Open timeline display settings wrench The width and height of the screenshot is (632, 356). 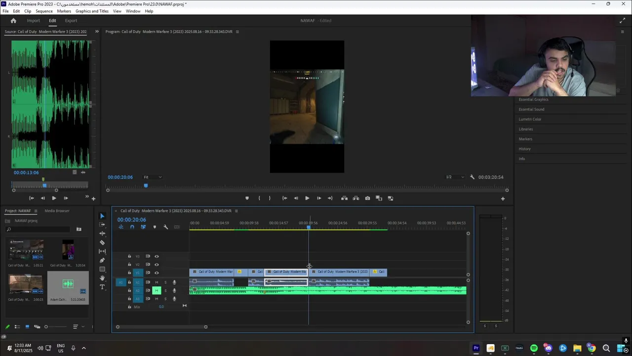point(166,227)
